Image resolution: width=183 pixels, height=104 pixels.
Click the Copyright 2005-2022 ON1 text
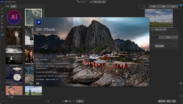pos(52,76)
